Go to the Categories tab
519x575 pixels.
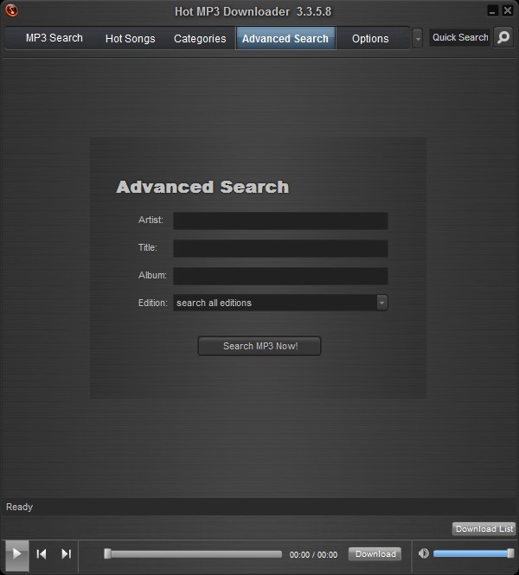(x=200, y=39)
